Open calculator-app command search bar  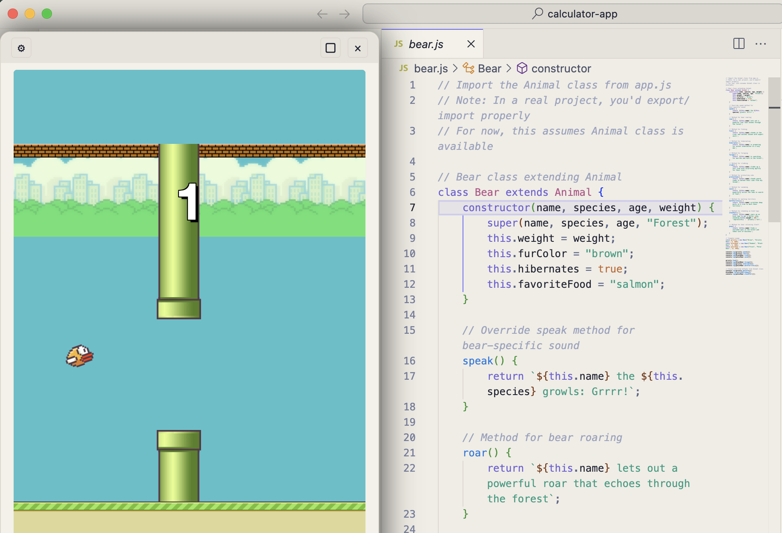[x=573, y=14]
